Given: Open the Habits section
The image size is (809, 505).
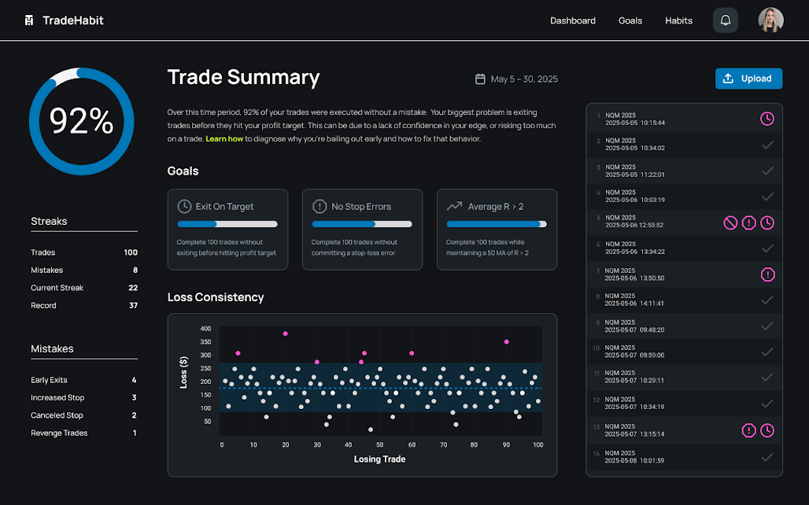Looking at the screenshot, I should [x=678, y=20].
